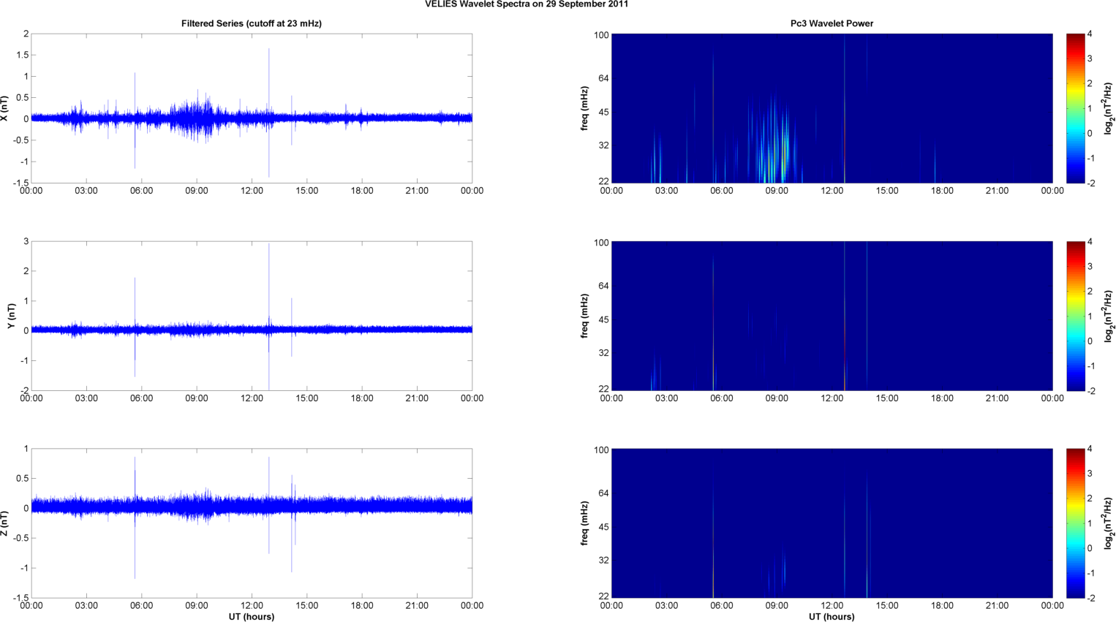Click 'UT (hours)' label under bottom spectrogram

(x=832, y=617)
